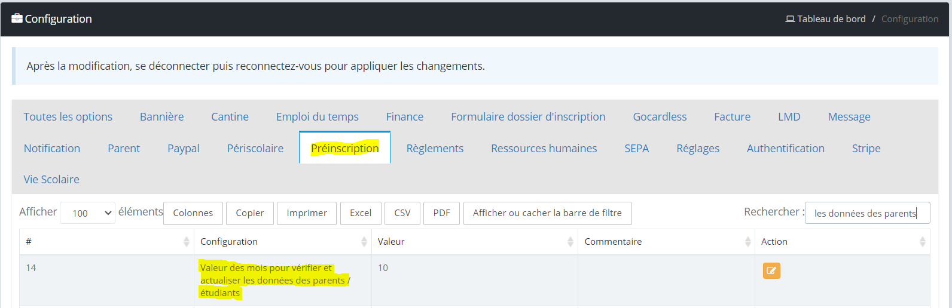Sort the Commentaire column using its arrows
The image size is (952, 308).
pos(748,242)
